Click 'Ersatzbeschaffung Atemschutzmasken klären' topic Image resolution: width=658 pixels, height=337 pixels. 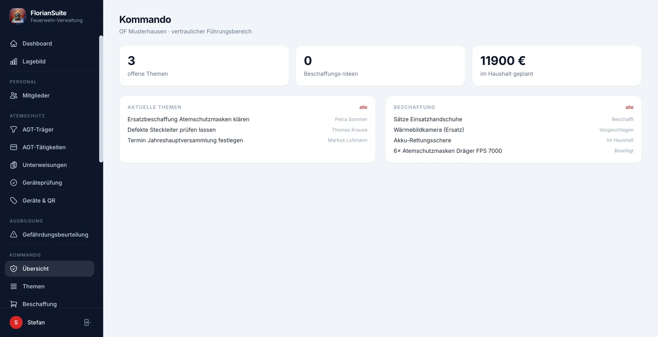pos(188,119)
